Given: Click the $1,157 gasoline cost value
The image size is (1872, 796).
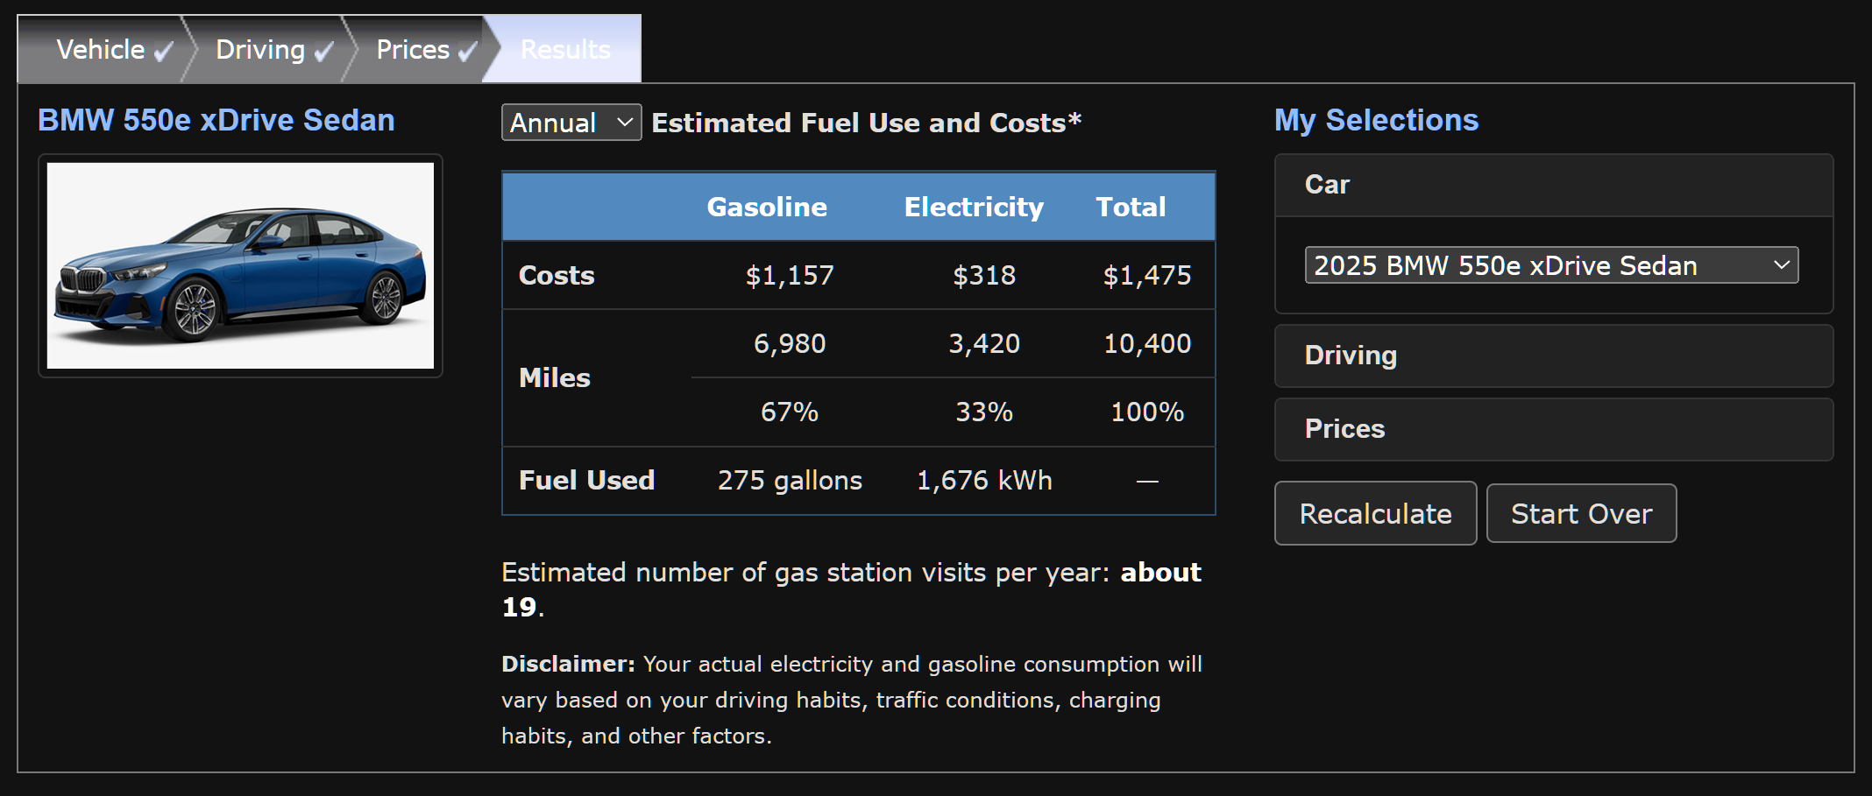Looking at the screenshot, I should 790,276.
